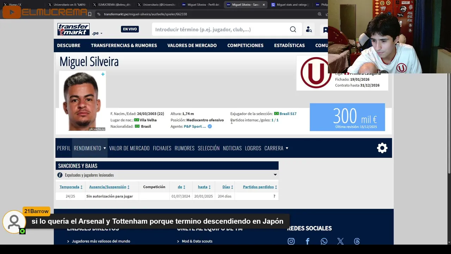Click the 24/25 season cell
451x254 pixels.
[70, 196]
